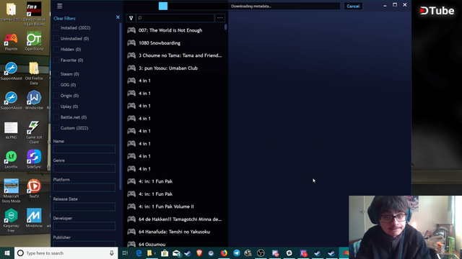
Task: Open Dead or Alive 5 Last Round shortcut
Action: [x=34, y=14]
